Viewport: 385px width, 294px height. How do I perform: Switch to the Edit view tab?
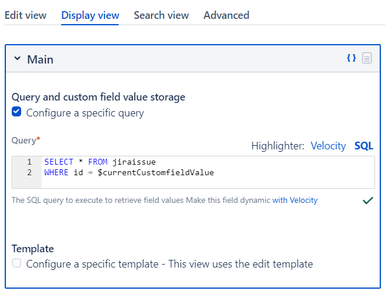click(25, 15)
